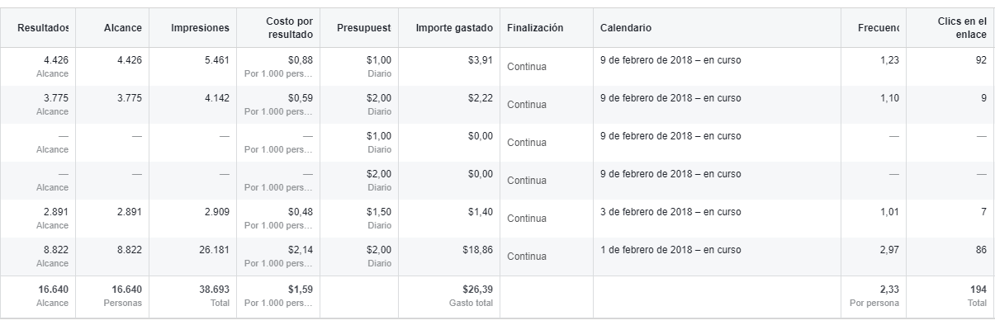Sort by Resultados column header
Image resolution: width=995 pixels, height=325 pixels.
tap(43, 28)
